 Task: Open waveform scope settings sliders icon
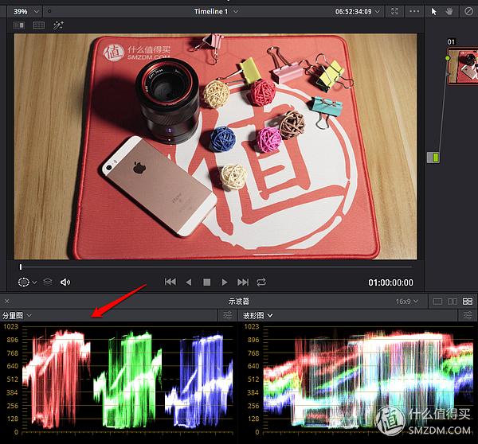tap(468, 315)
